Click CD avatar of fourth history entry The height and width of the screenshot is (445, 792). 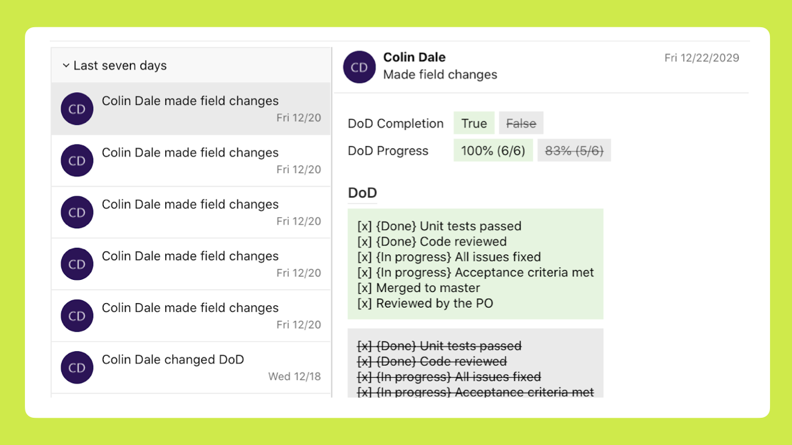tap(77, 264)
